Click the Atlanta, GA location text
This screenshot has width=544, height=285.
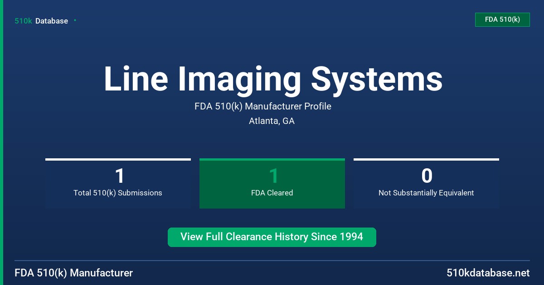272,121
